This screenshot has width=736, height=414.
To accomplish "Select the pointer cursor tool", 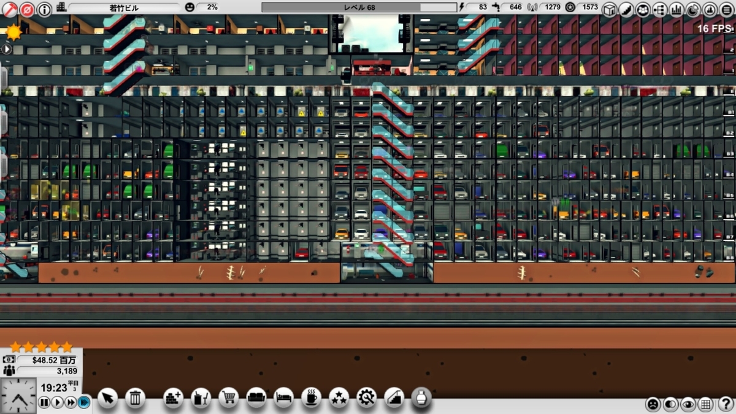I will (107, 398).
